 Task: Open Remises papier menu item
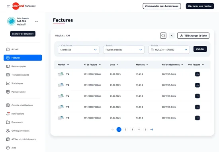tap(23, 66)
